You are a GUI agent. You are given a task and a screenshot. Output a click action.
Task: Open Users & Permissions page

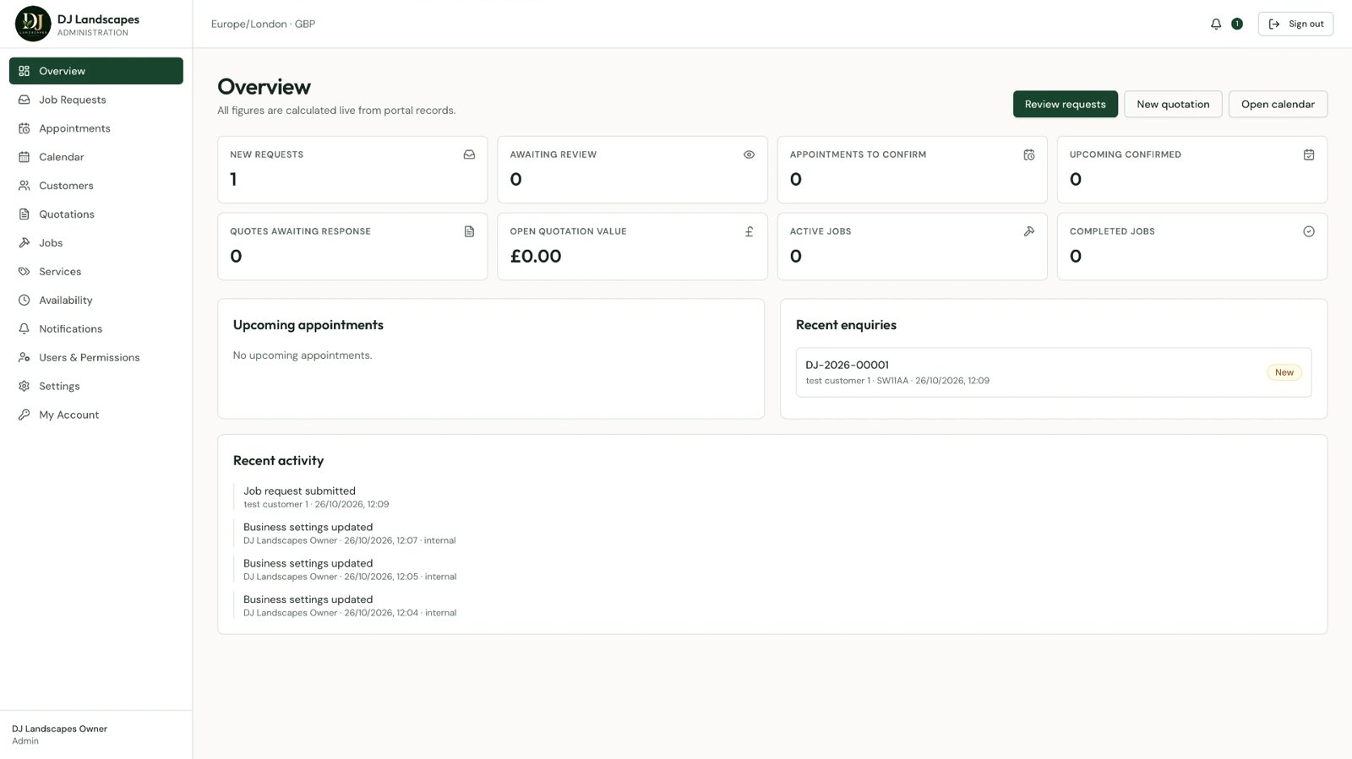(x=95, y=358)
